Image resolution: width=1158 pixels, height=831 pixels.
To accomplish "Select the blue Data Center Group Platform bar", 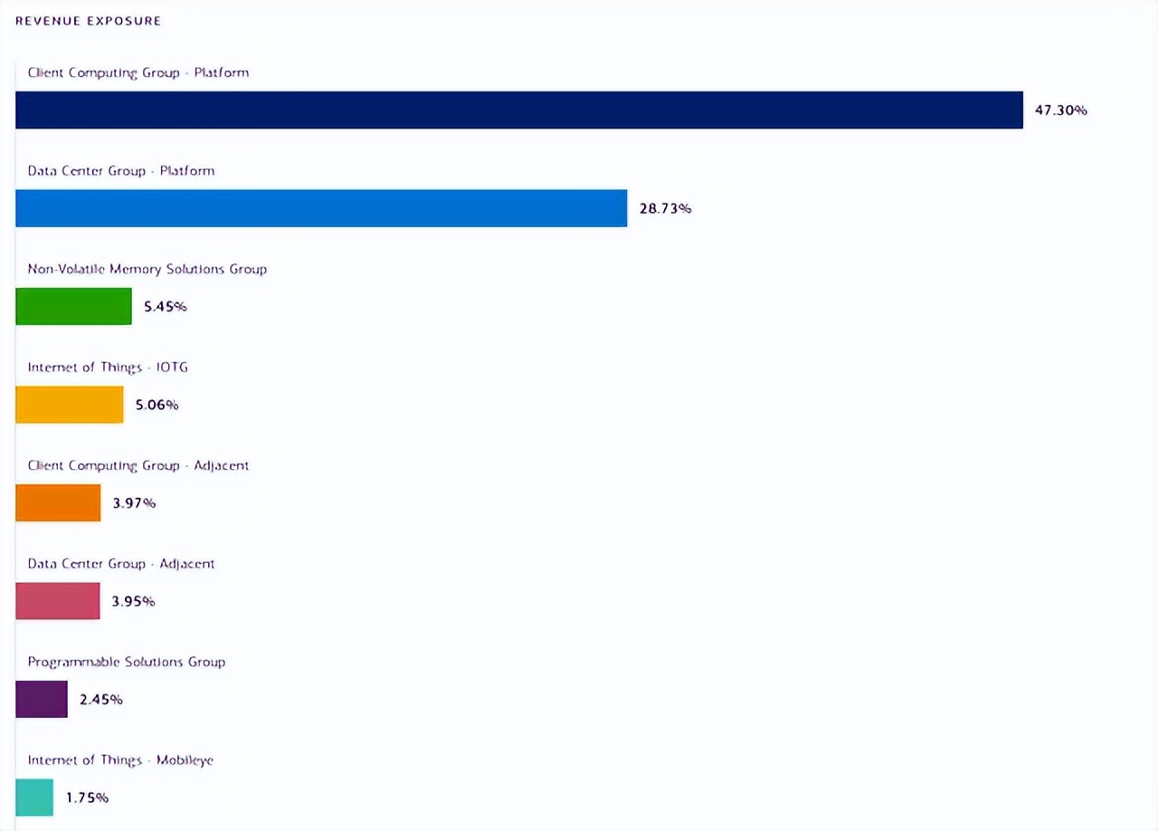I will point(321,208).
